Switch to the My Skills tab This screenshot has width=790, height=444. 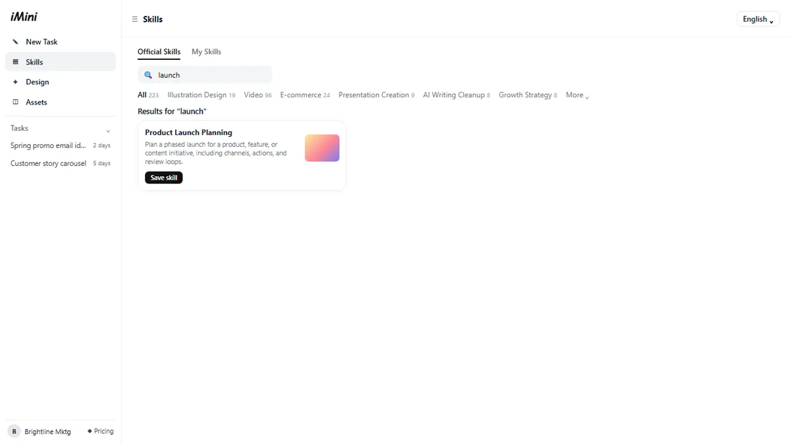(206, 52)
